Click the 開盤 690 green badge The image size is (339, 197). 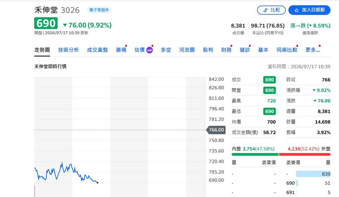(269, 90)
